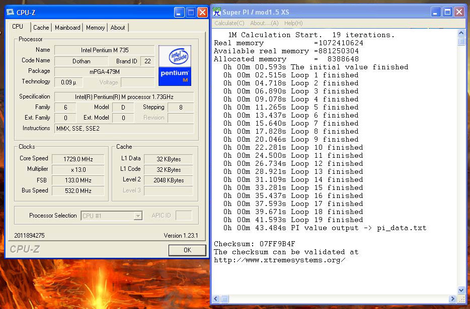
Task: Click the CPU-Z title bar icon
Action: (11, 12)
